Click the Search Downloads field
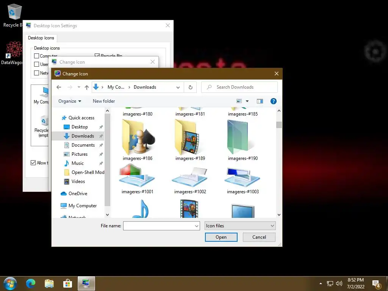This screenshot has height=291, width=388. (x=239, y=87)
